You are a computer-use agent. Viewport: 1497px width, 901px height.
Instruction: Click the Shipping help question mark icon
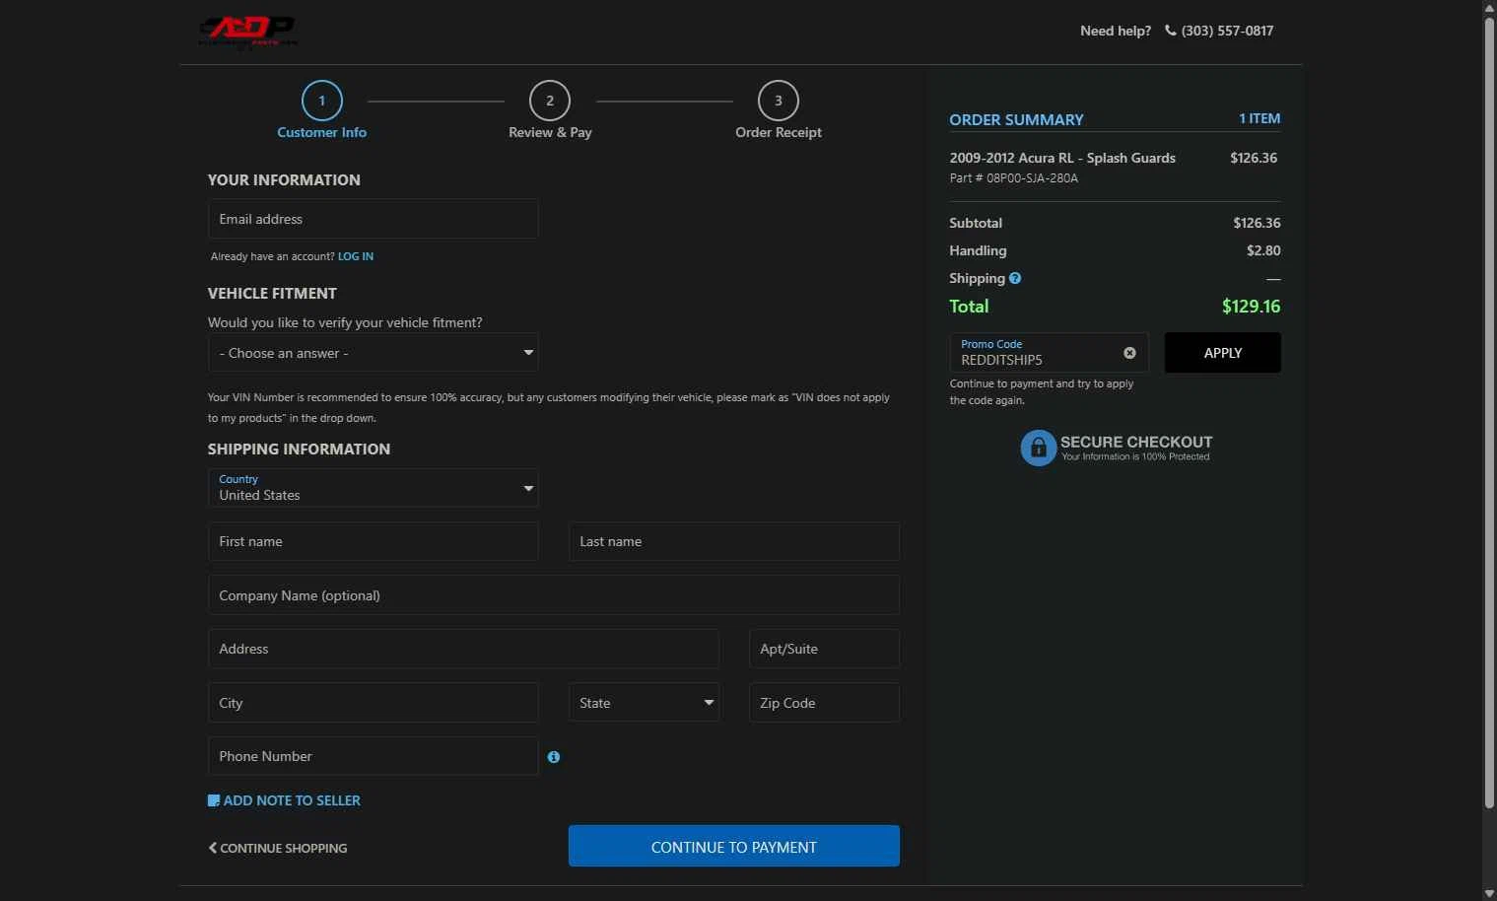pyautogui.click(x=1015, y=278)
